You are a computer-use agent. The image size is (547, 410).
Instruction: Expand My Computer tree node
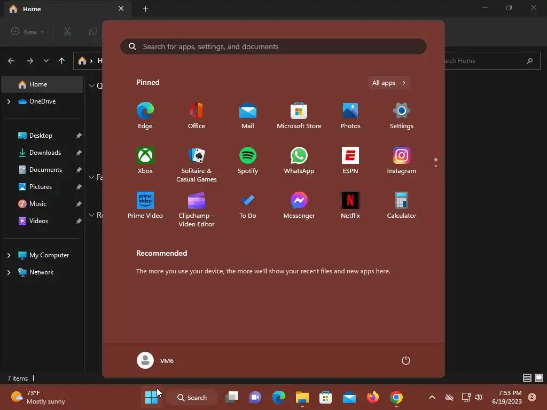[x=9, y=255]
